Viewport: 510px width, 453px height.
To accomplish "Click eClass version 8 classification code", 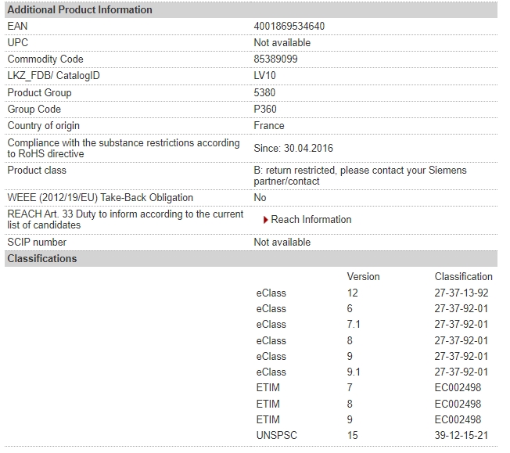I will (462, 340).
